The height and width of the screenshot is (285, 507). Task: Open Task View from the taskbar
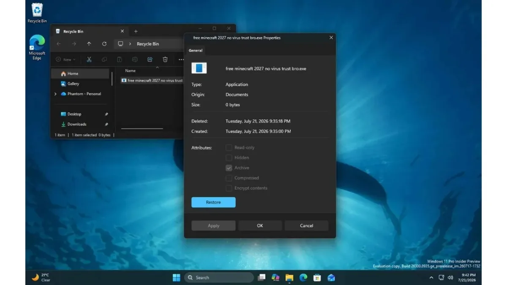[x=262, y=277]
